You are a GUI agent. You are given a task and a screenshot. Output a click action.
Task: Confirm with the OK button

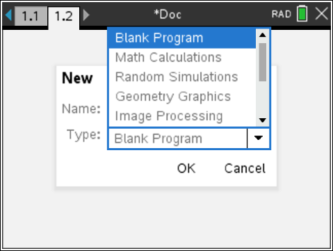pyautogui.click(x=186, y=168)
